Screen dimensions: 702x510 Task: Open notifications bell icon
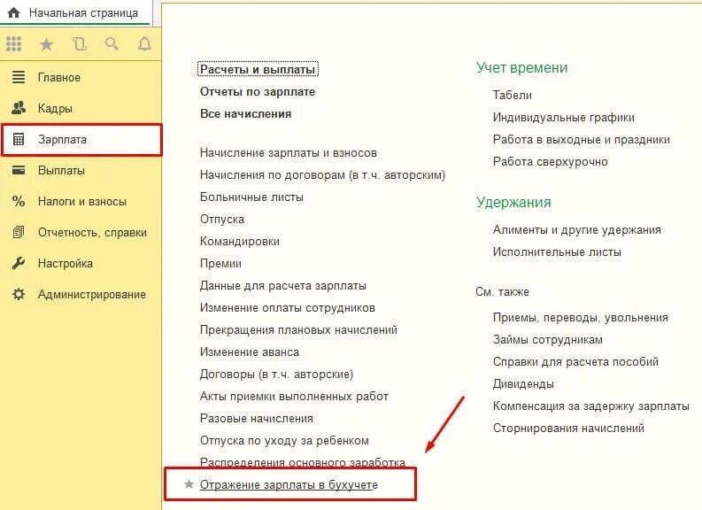(x=144, y=44)
